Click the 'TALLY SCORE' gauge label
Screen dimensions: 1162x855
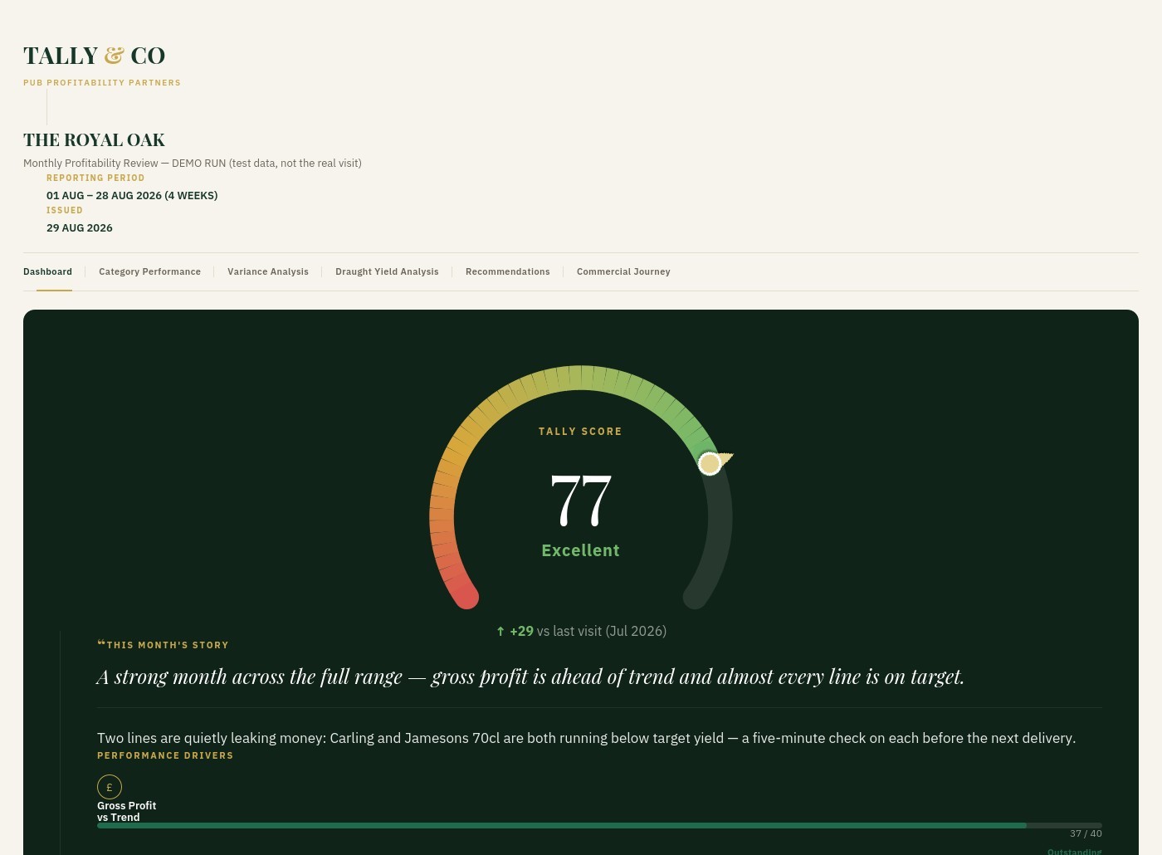click(x=580, y=432)
